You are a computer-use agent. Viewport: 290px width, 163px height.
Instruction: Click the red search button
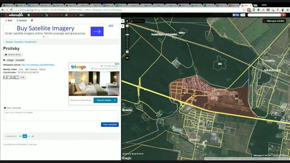coord(283,15)
